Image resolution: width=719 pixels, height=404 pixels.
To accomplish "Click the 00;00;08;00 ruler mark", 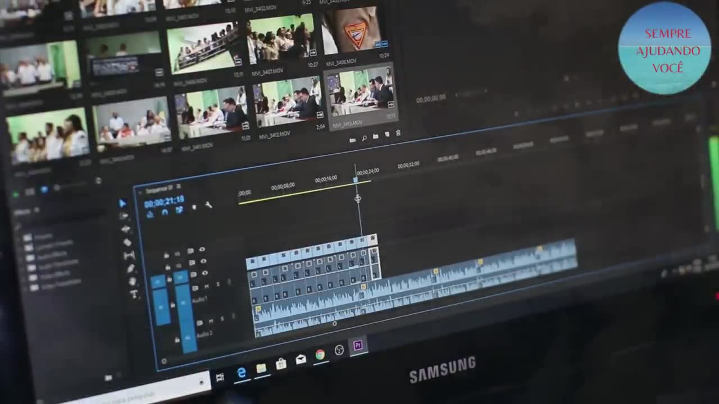I will tap(283, 186).
